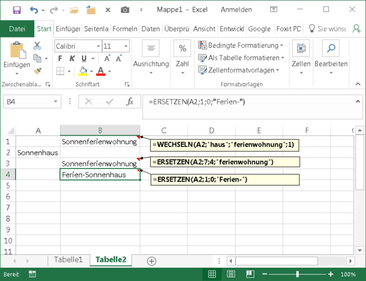Click the fill color bucket icon
Screen dimensions: 366x281
click(83, 70)
